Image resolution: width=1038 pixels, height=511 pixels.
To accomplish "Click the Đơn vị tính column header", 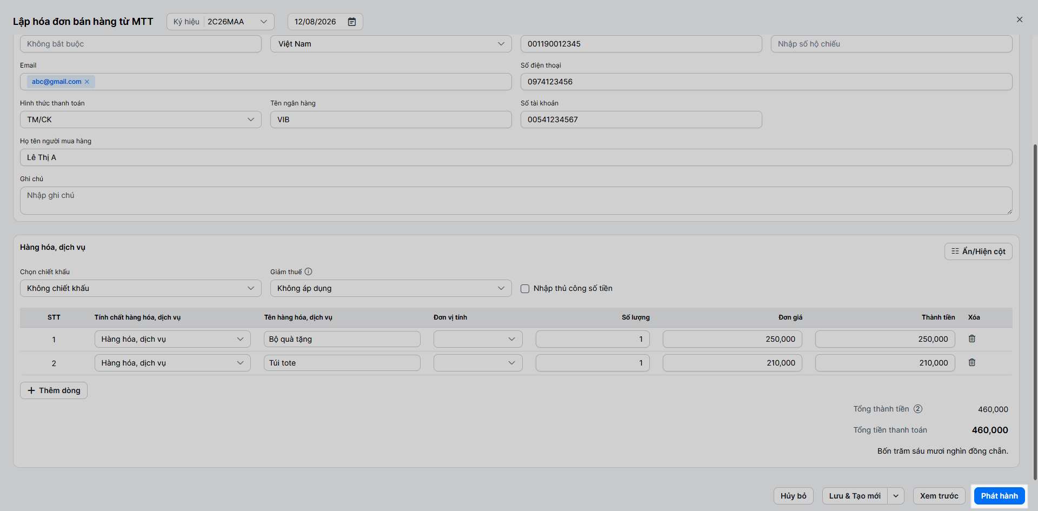I will (x=450, y=317).
